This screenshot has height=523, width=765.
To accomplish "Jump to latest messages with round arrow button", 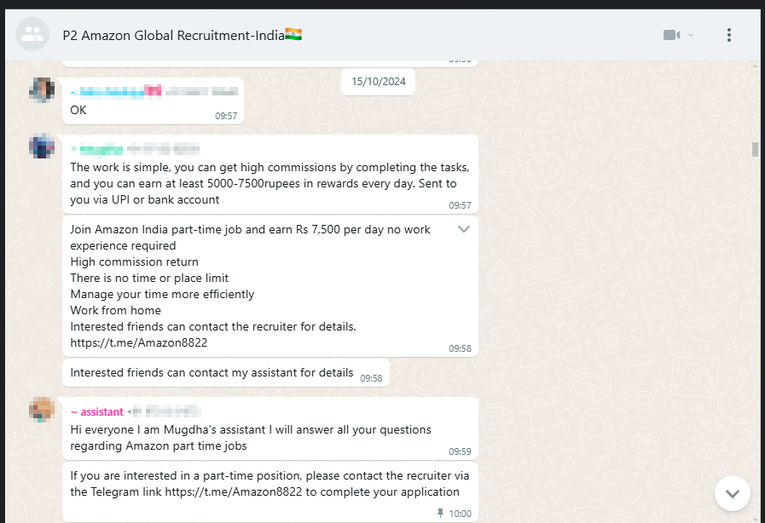I will (x=732, y=492).
